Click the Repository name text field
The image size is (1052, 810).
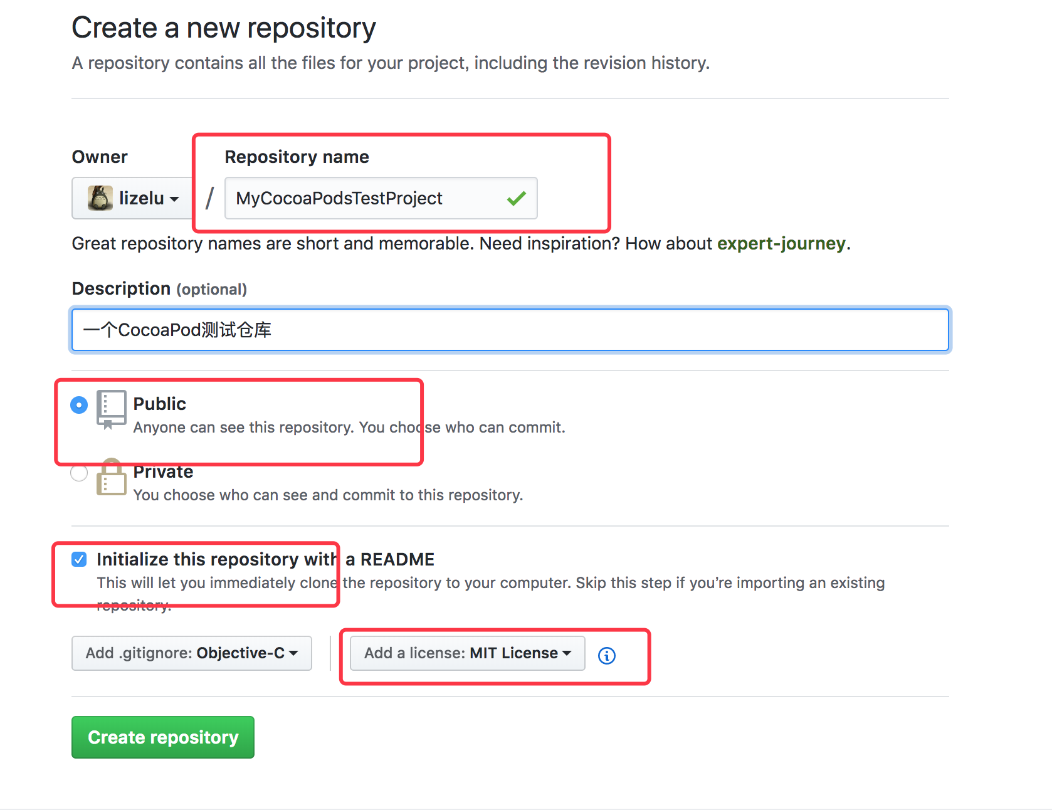pyautogui.click(x=364, y=198)
